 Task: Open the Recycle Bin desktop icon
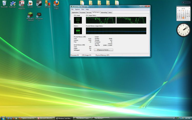(x=4, y=4)
